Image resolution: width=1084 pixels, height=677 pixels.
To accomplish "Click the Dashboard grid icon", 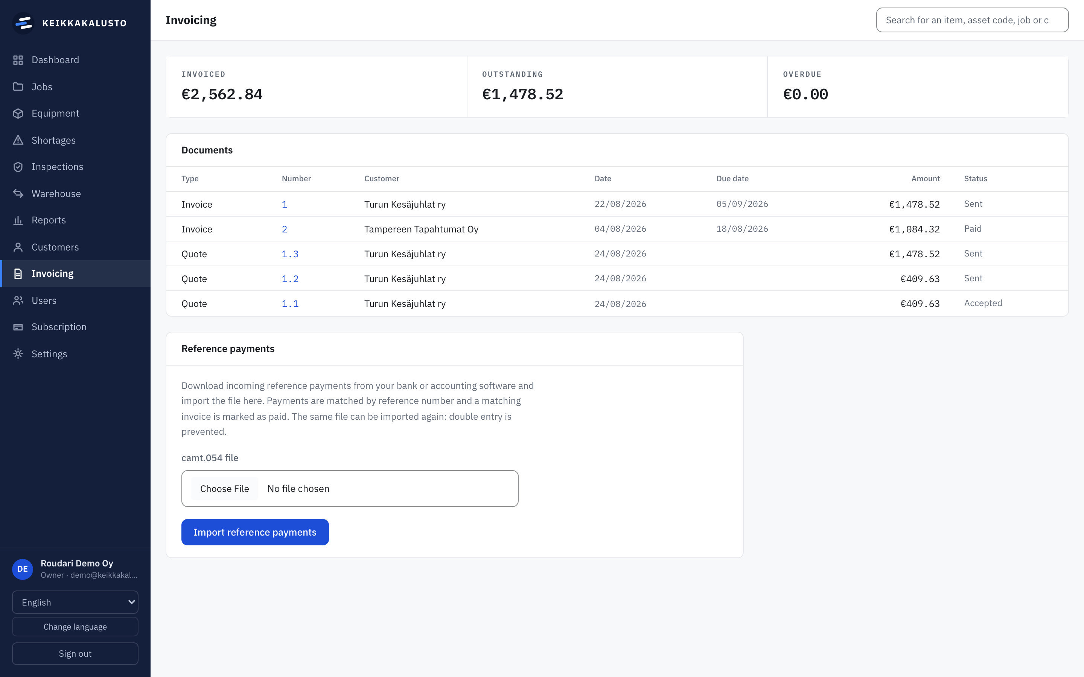I will [x=18, y=60].
